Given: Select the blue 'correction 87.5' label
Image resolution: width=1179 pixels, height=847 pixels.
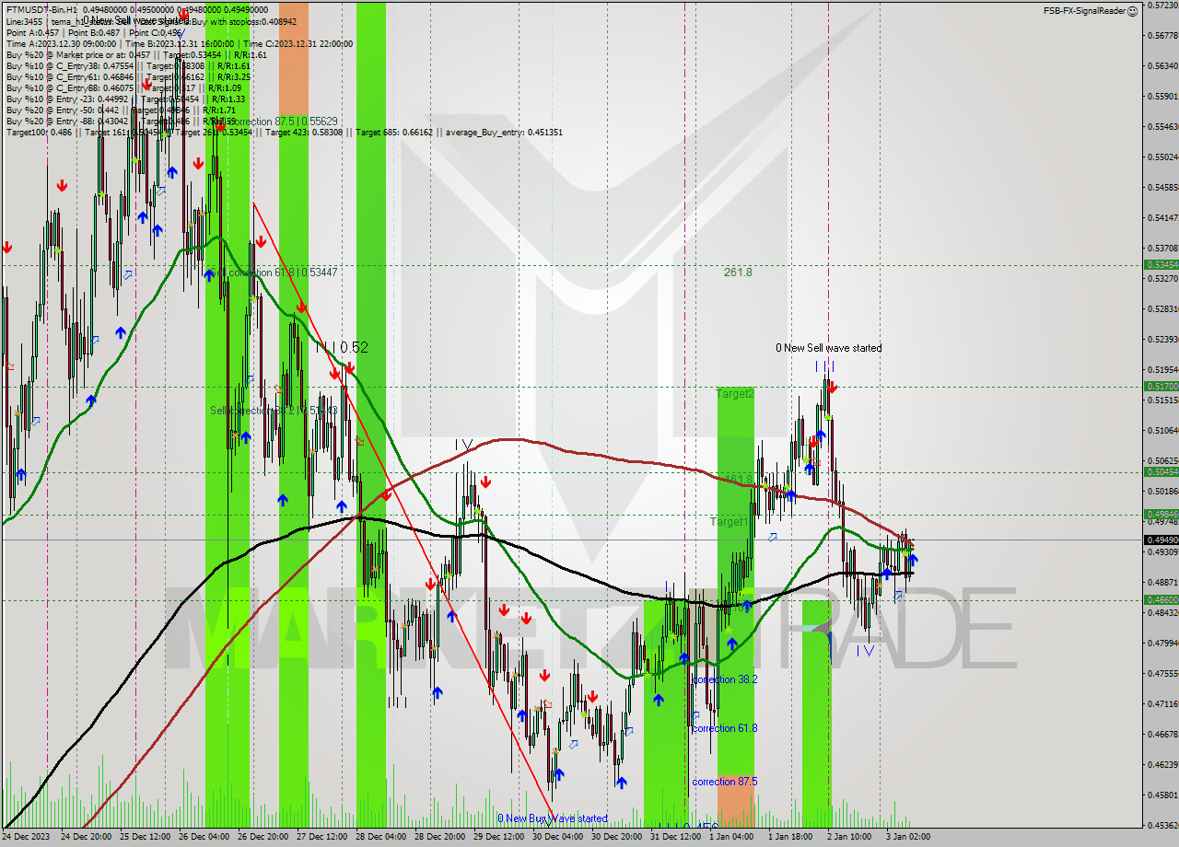Looking at the screenshot, I should (x=724, y=782).
